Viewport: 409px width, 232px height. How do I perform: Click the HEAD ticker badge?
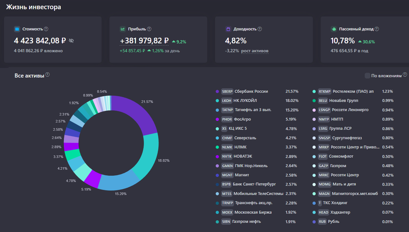[323, 213]
